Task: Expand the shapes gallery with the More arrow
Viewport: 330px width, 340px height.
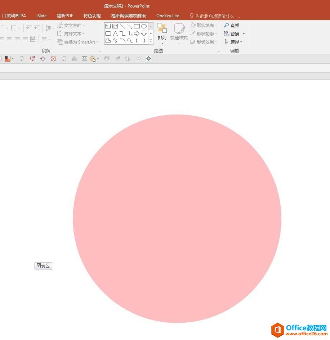Action: pyautogui.click(x=151, y=41)
